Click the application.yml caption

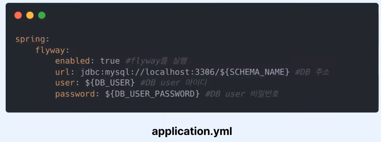coord(192,131)
